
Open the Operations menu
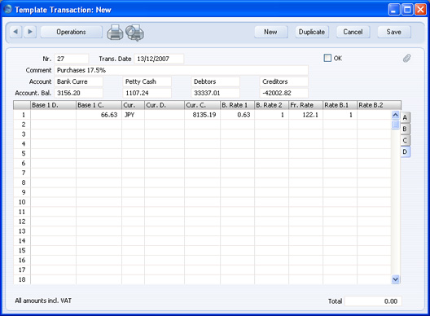[72, 32]
